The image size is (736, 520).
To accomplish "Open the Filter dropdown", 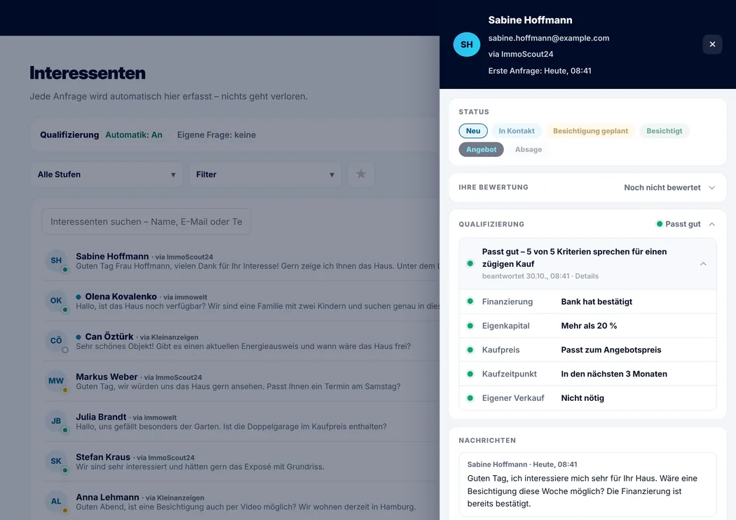I will click(x=265, y=175).
